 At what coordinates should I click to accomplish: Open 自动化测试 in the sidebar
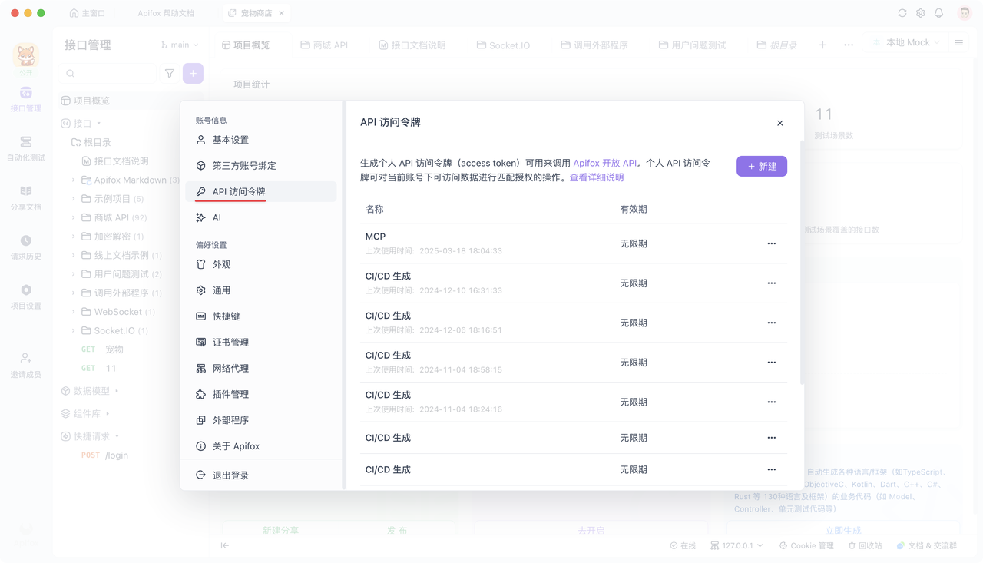(x=26, y=149)
